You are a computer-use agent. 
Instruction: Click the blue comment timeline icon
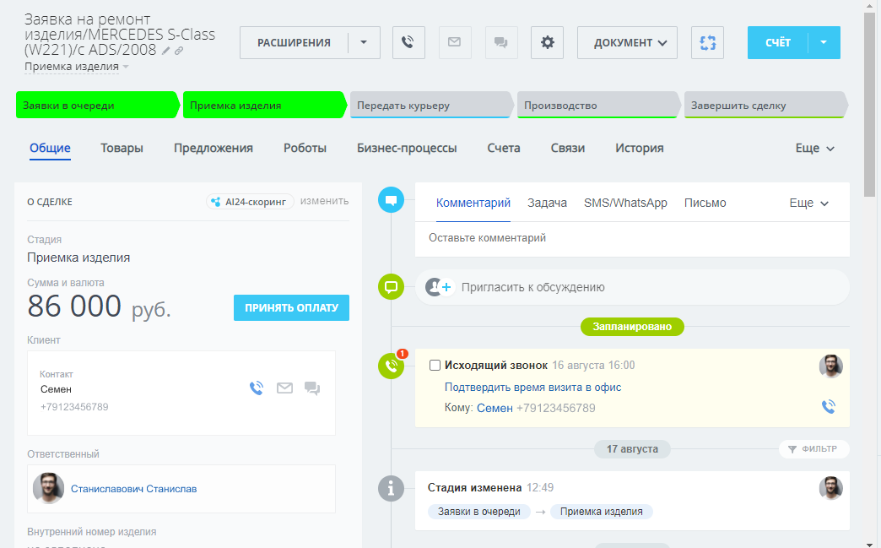coord(391,199)
